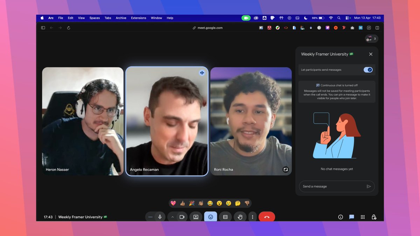Send party popper reaction
Image resolution: width=420 pixels, height=236 pixels.
(x=192, y=203)
